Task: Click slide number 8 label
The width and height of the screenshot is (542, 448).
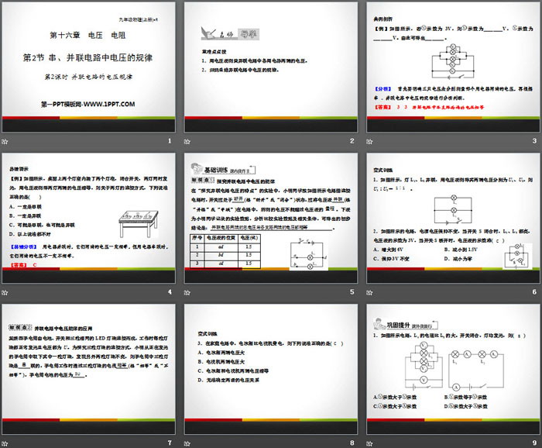Action: click(x=352, y=443)
